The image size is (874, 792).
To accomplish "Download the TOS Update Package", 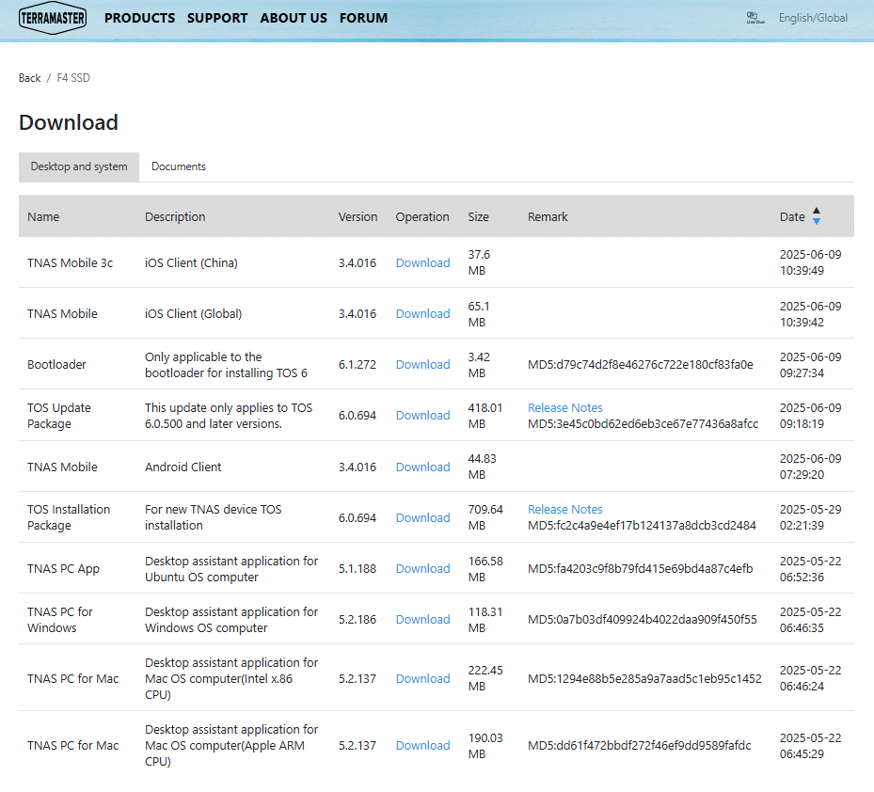I will pyautogui.click(x=423, y=416).
